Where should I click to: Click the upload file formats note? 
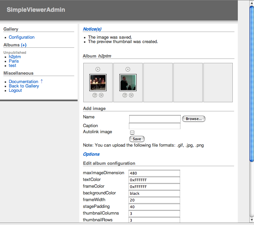pyautogui.click(x=143, y=145)
